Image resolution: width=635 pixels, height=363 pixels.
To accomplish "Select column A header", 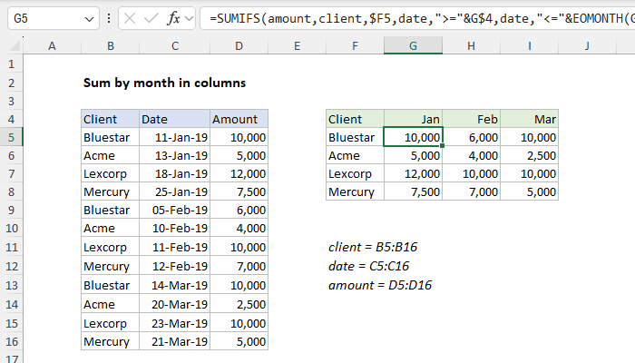I will 52,45.
